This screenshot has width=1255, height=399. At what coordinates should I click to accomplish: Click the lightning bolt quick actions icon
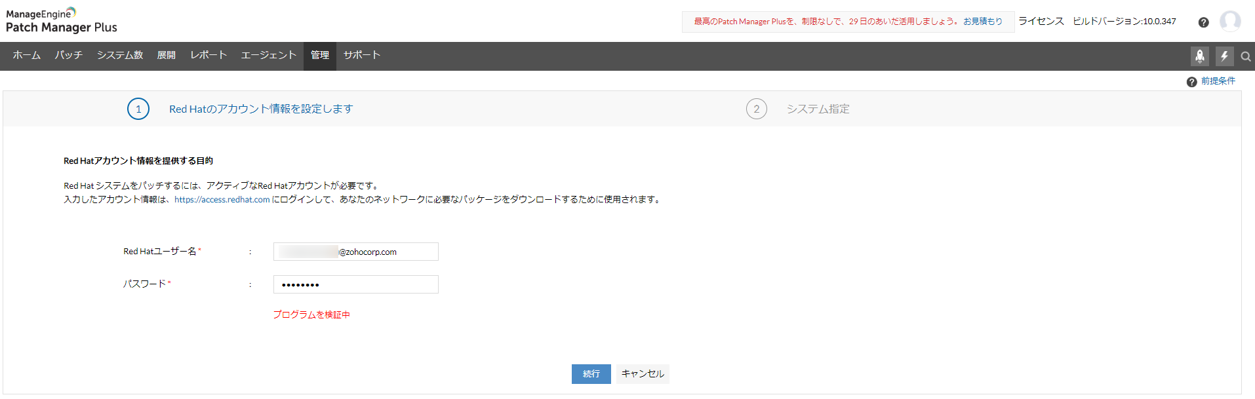[x=1224, y=56]
